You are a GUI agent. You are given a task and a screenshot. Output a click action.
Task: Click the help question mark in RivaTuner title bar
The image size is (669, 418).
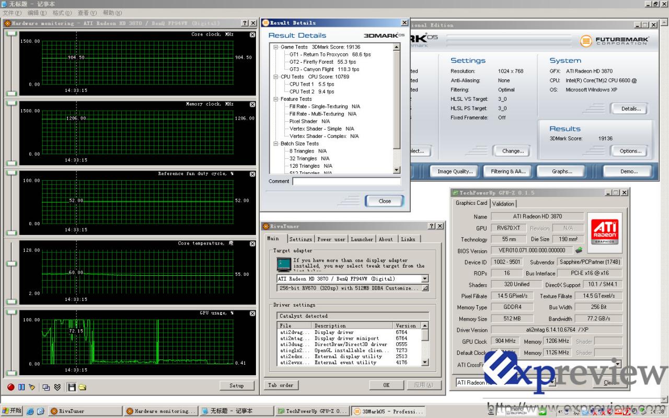pyautogui.click(x=432, y=226)
